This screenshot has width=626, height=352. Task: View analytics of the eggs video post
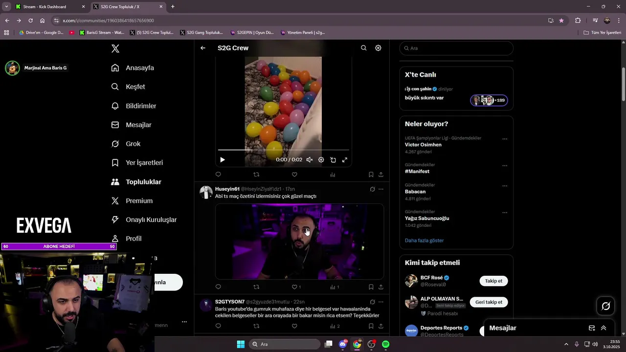pos(333,175)
